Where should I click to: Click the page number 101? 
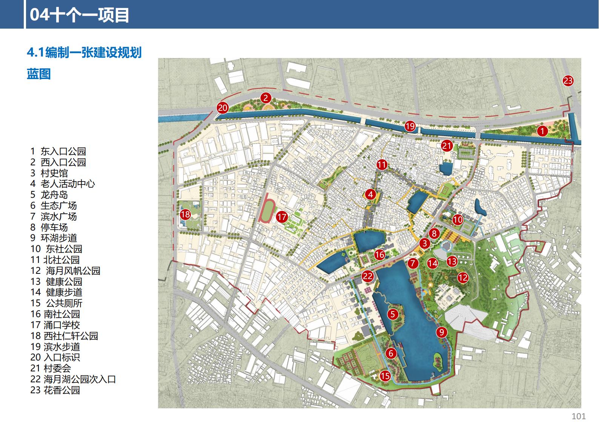[x=579, y=416]
